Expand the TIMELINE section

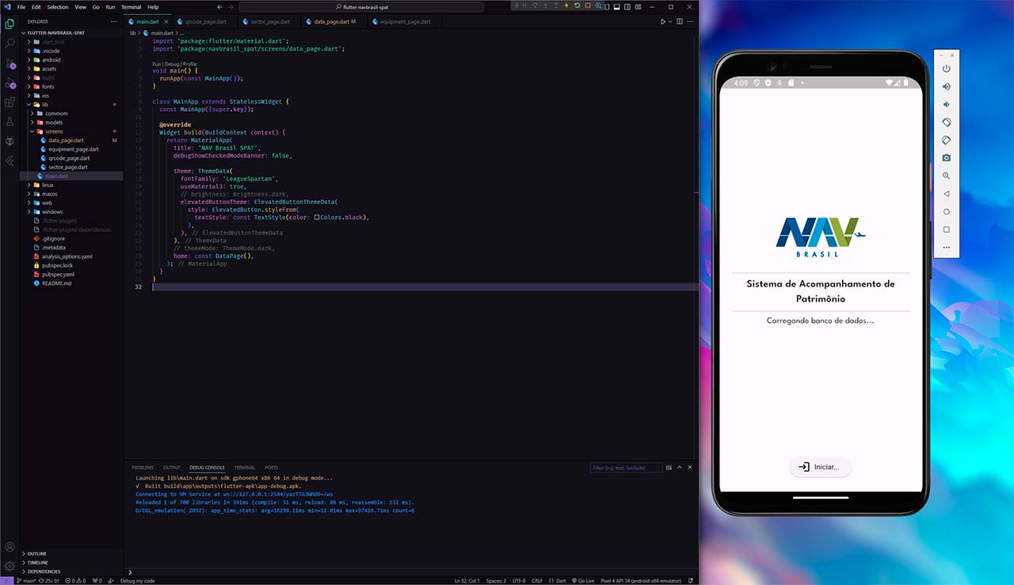[x=37, y=562]
